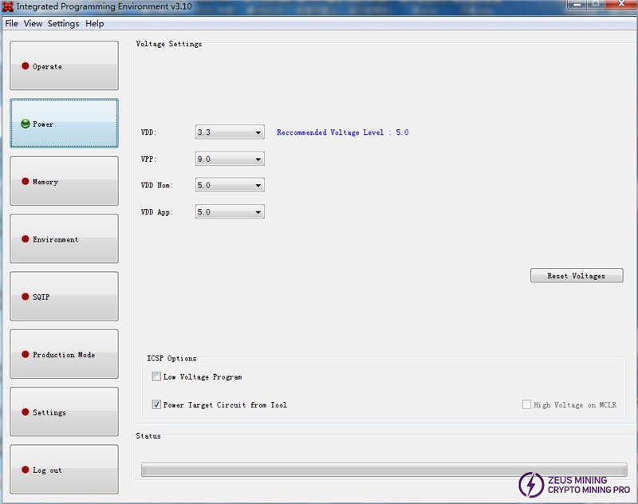Click the red dot beside Memory
638x504 pixels.
pos(26,182)
